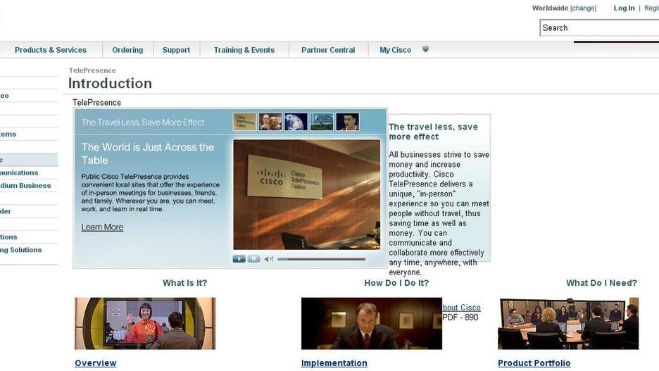Open Partner Central menu

click(x=328, y=50)
